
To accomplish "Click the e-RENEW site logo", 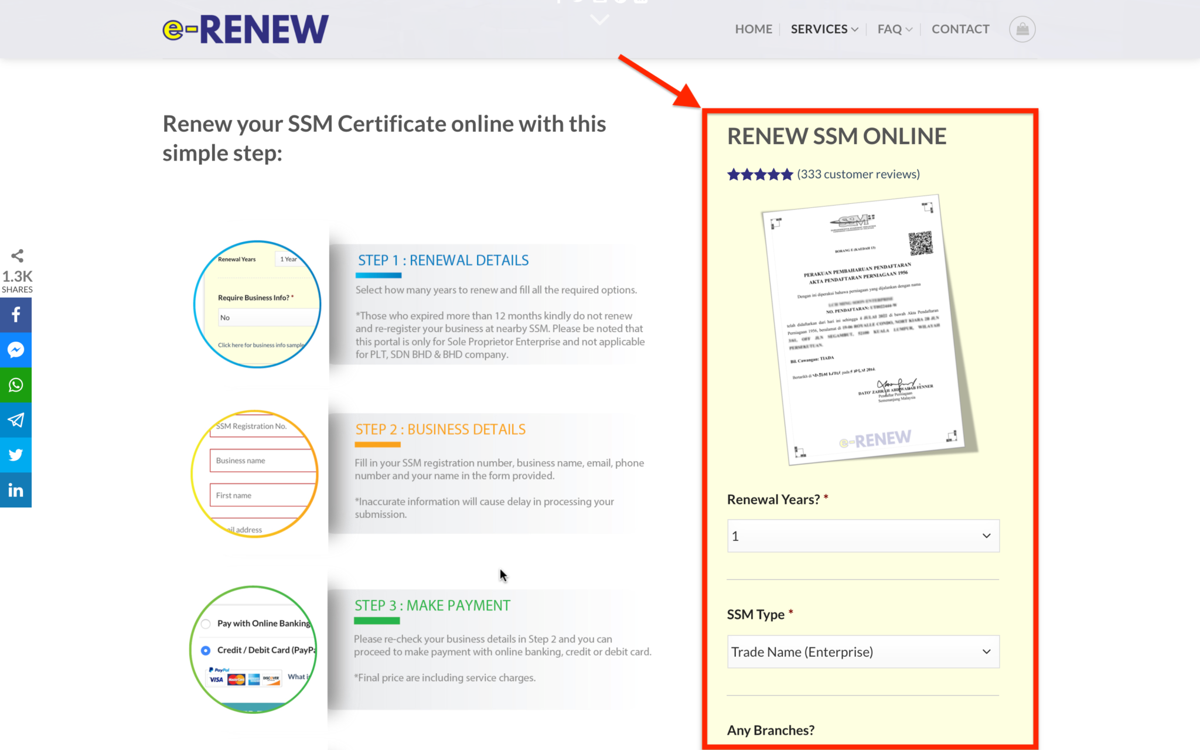I will point(246,28).
